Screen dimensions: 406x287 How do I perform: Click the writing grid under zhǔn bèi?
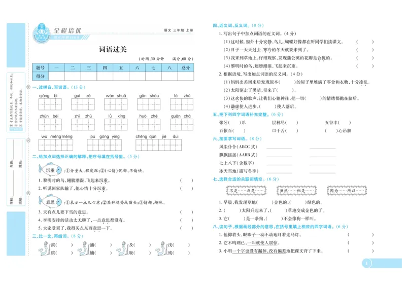click(x=50, y=124)
